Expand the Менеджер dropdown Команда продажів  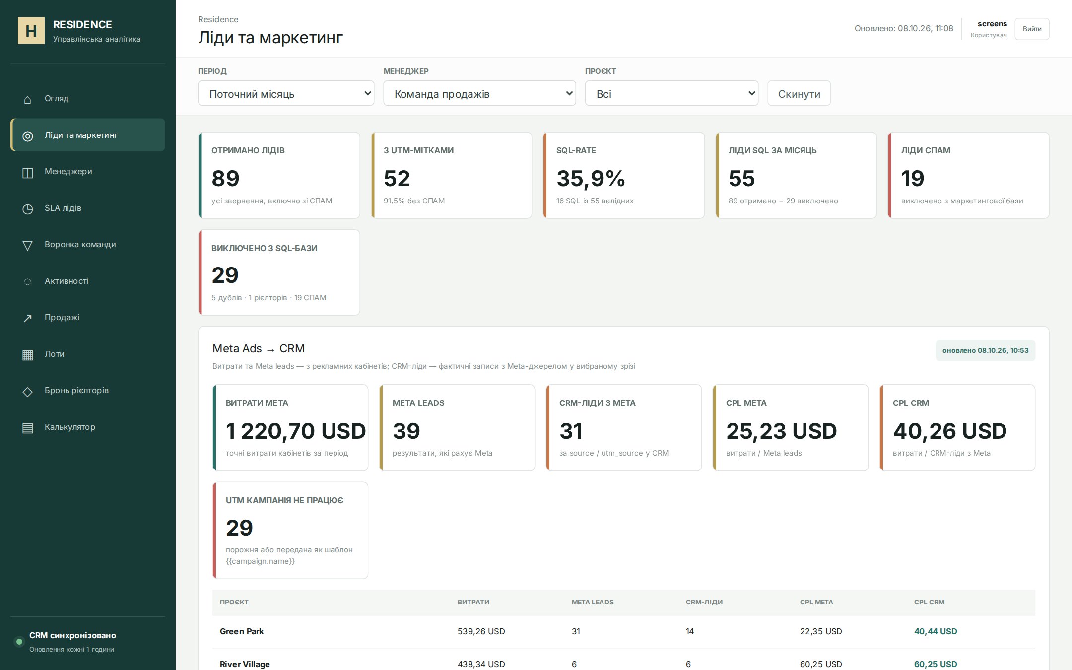click(479, 93)
